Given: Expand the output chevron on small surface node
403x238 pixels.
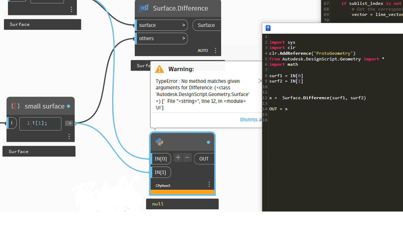Looking at the screenshot, I should point(69,123).
